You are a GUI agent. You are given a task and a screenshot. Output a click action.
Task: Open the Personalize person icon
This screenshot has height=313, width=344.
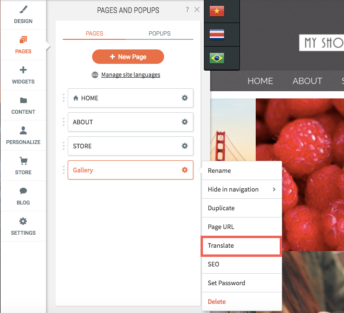[x=23, y=131]
